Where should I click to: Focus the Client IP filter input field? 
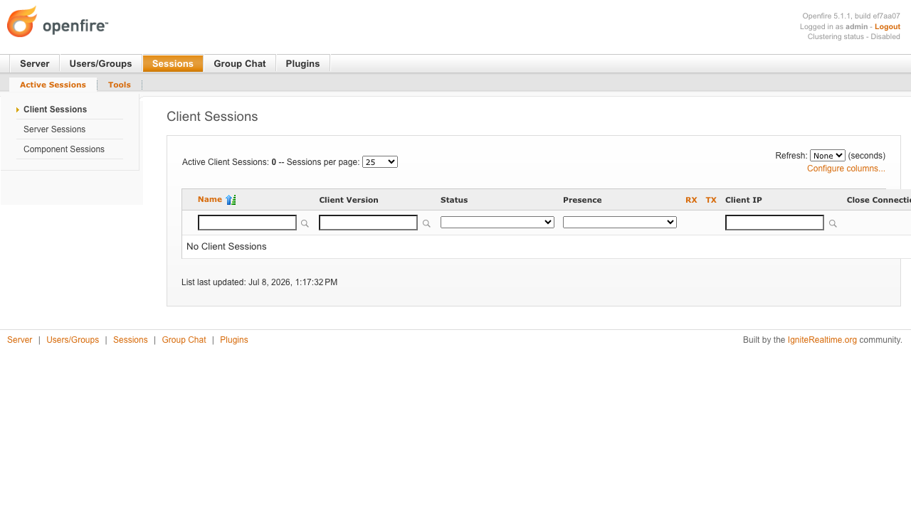pos(774,223)
